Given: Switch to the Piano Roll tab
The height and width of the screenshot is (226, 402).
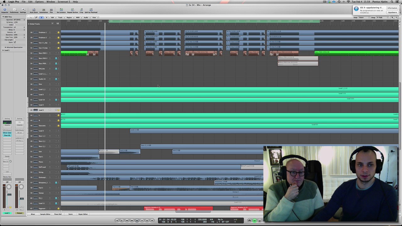Looking at the screenshot, I should coord(58,214).
